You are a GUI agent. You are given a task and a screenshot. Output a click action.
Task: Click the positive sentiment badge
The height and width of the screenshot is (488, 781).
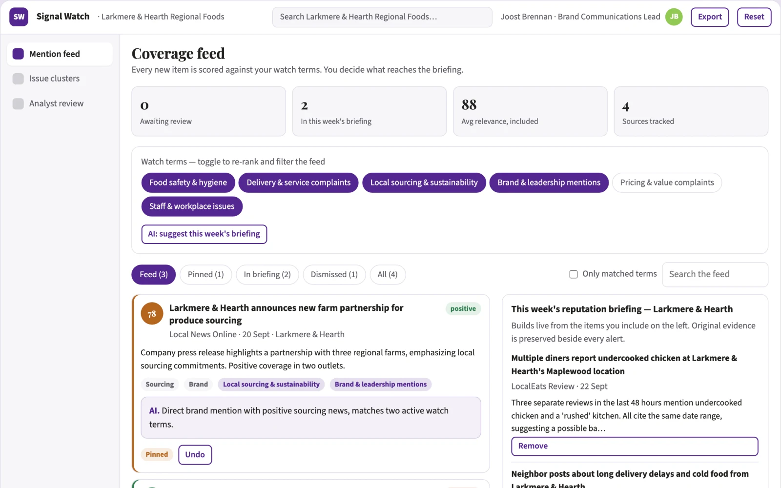tap(463, 309)
